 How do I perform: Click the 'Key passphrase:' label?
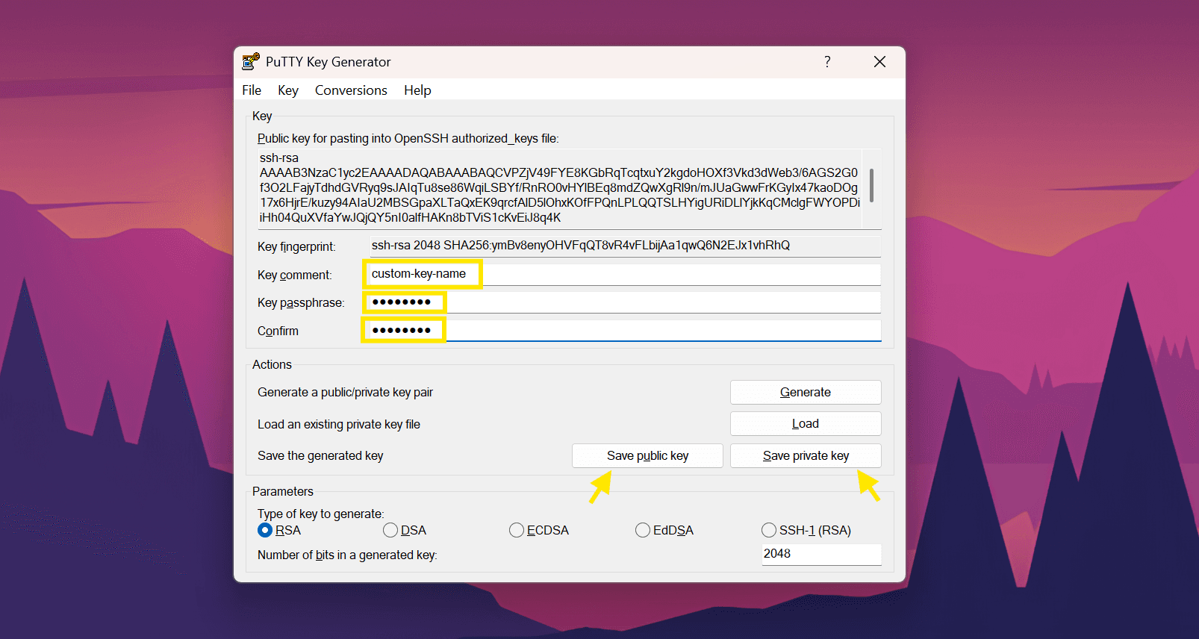301,302
